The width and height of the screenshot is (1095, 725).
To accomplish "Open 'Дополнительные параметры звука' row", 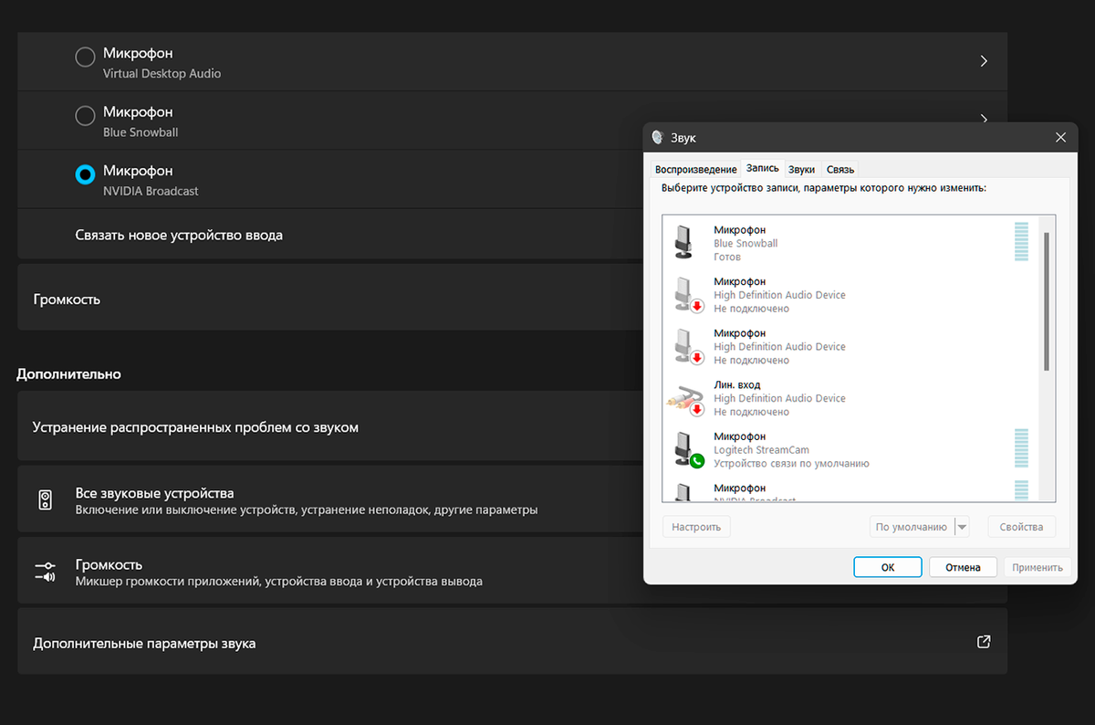I will click(x=512, y=642).
